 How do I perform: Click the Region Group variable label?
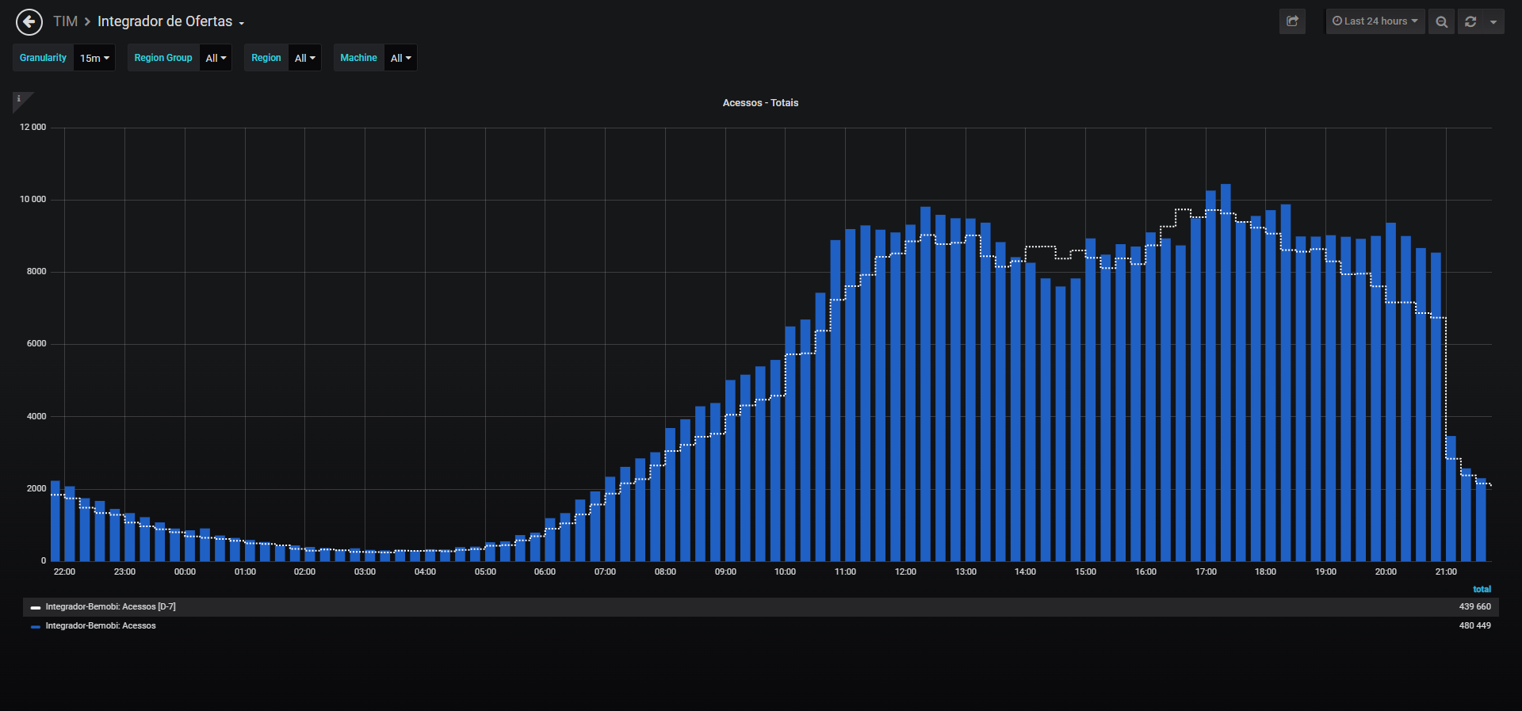point(163,58)
